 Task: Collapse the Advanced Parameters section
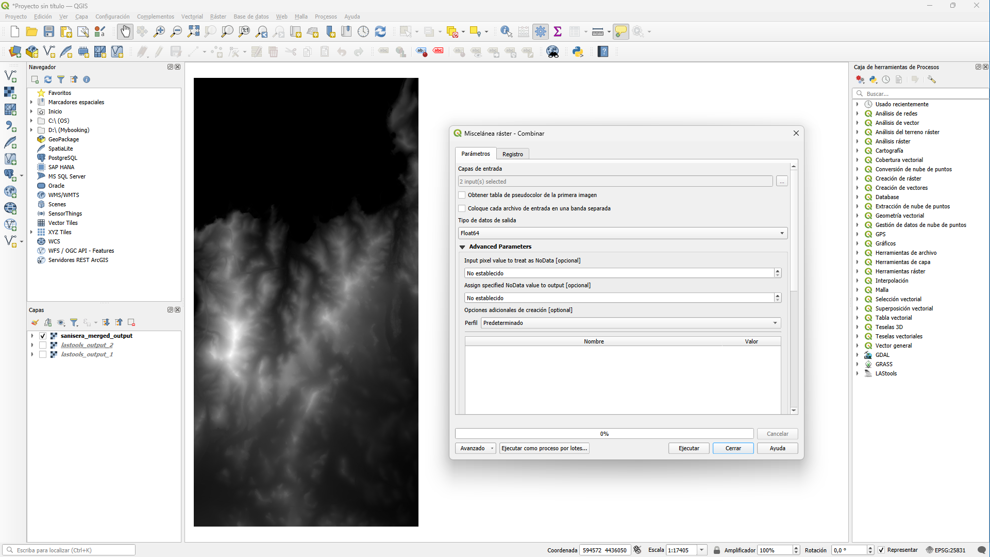[462, 247]
